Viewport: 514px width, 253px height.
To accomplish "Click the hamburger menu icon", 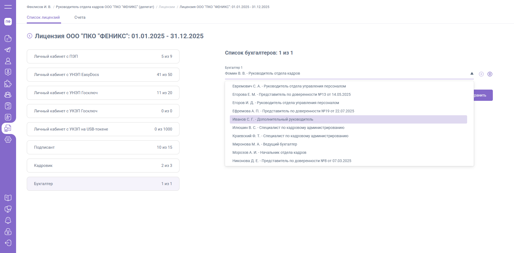I will [x=8, y=7].
